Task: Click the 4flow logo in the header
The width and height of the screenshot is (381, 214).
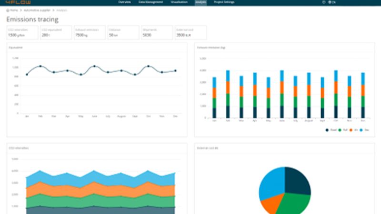Action: (14, 2)
